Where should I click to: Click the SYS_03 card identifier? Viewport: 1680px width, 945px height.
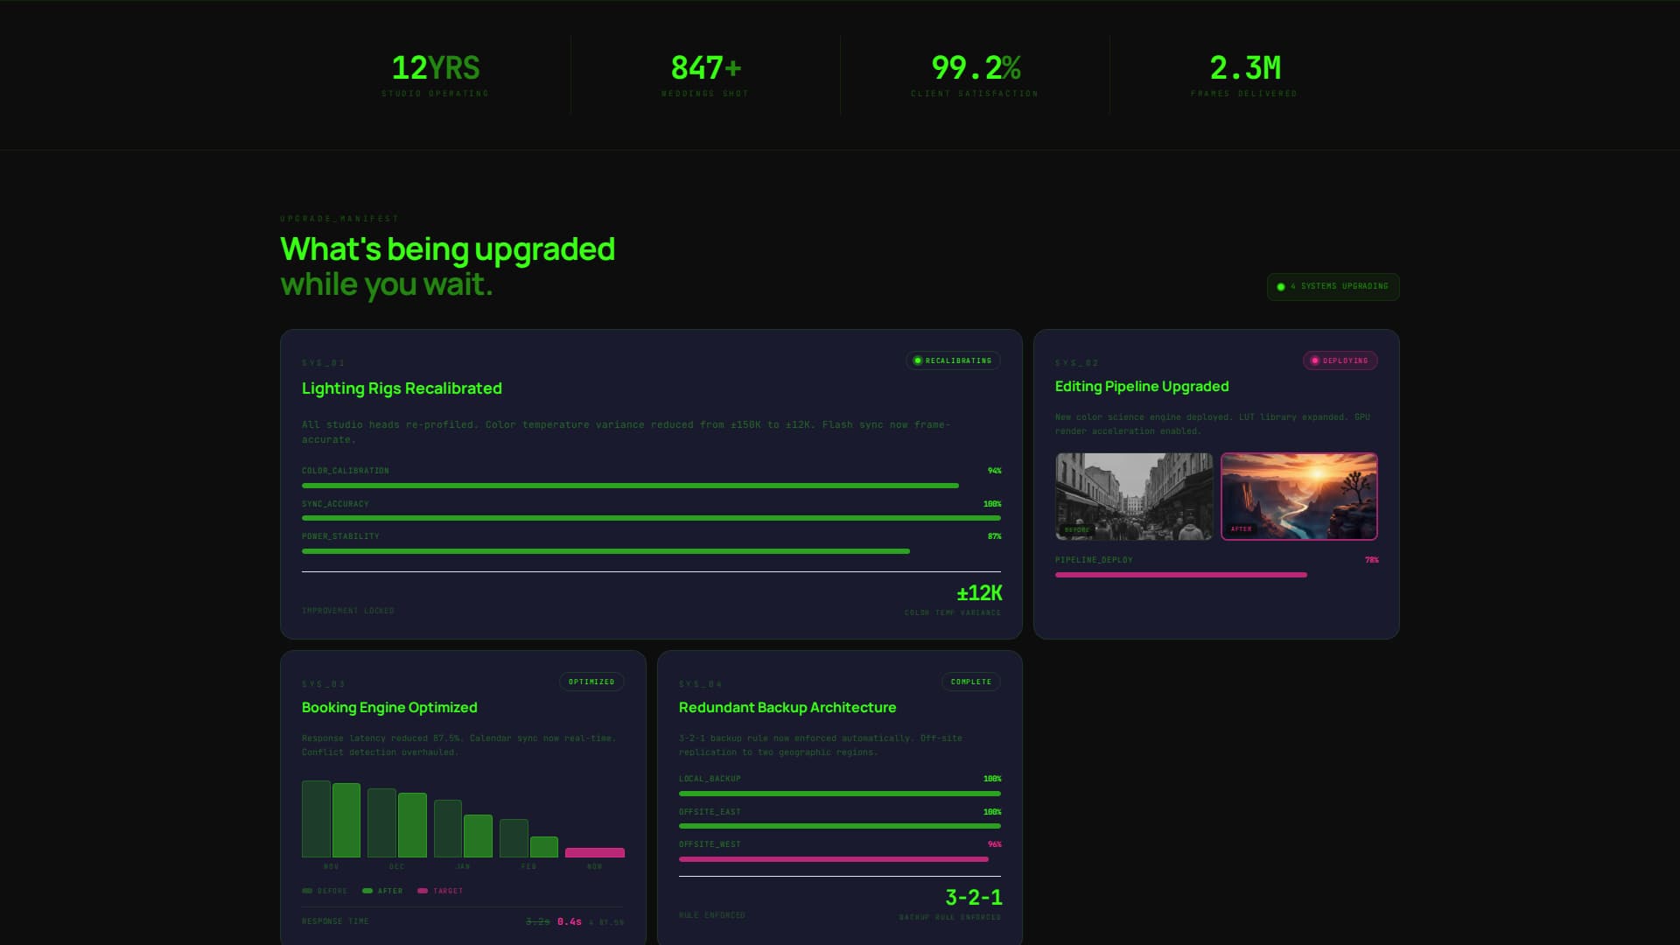(324, 684)
